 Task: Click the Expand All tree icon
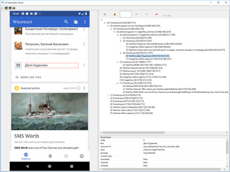105,14
